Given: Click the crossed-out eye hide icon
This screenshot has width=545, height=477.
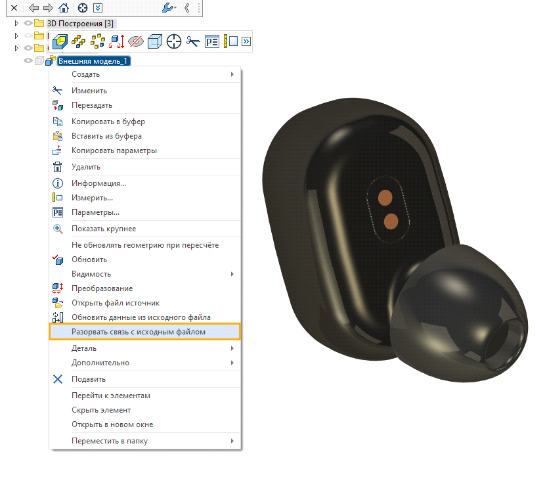Looking at the screenshot, I should click(x=136, y=41).
